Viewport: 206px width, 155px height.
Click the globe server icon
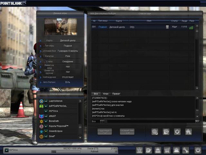[x=154, y=131]
